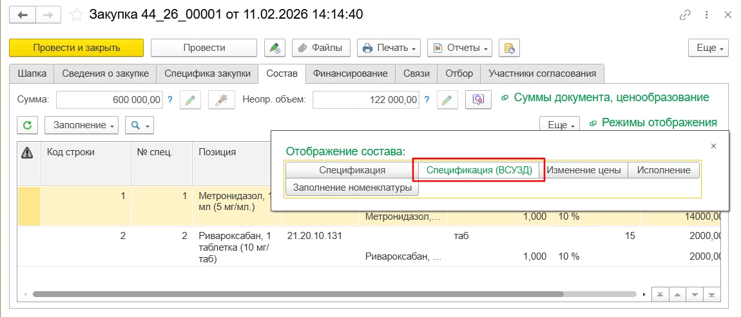Open the top Еще menu

[x=709, y=48]
